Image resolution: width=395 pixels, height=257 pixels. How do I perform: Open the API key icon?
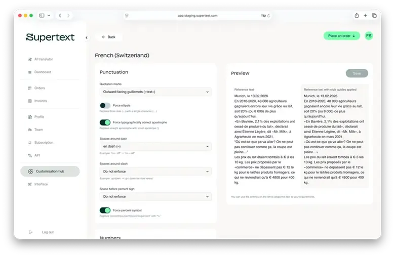30,155
